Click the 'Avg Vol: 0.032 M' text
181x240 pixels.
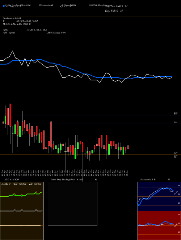point(116,7)
